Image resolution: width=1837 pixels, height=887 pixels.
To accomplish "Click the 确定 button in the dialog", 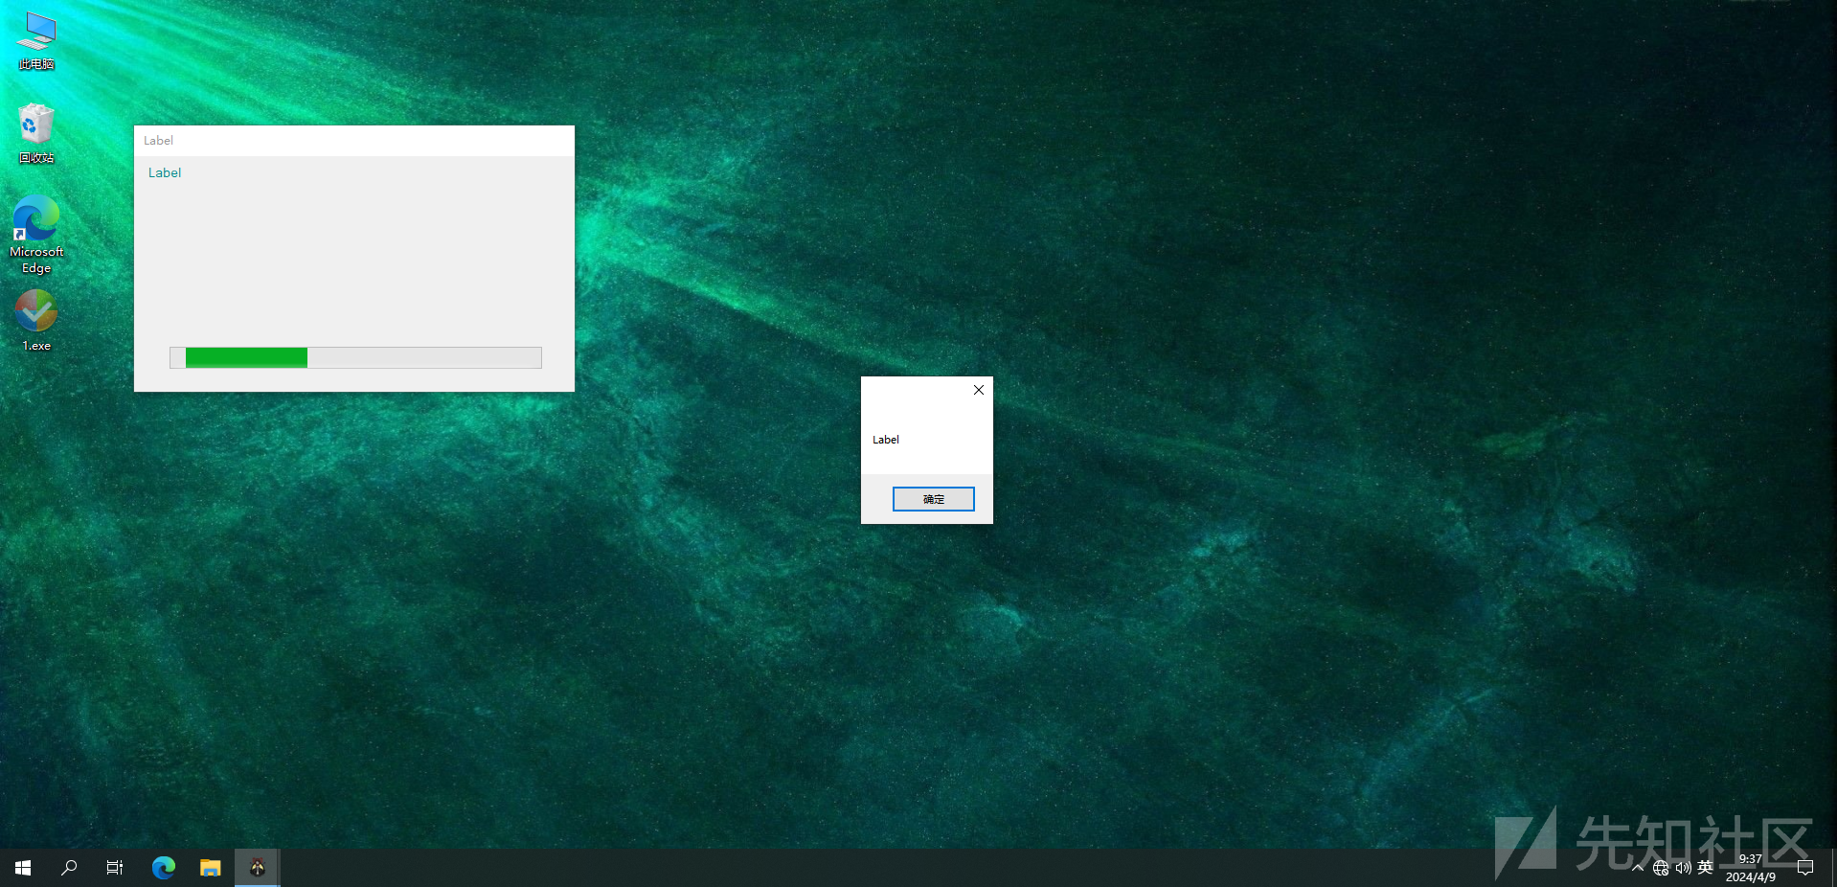I will [933, 499].
